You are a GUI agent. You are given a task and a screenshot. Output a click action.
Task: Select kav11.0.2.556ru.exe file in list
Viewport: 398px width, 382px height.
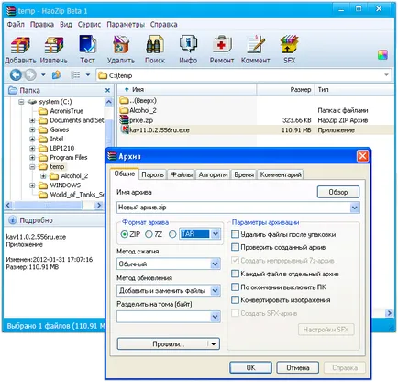coord(159,130)
